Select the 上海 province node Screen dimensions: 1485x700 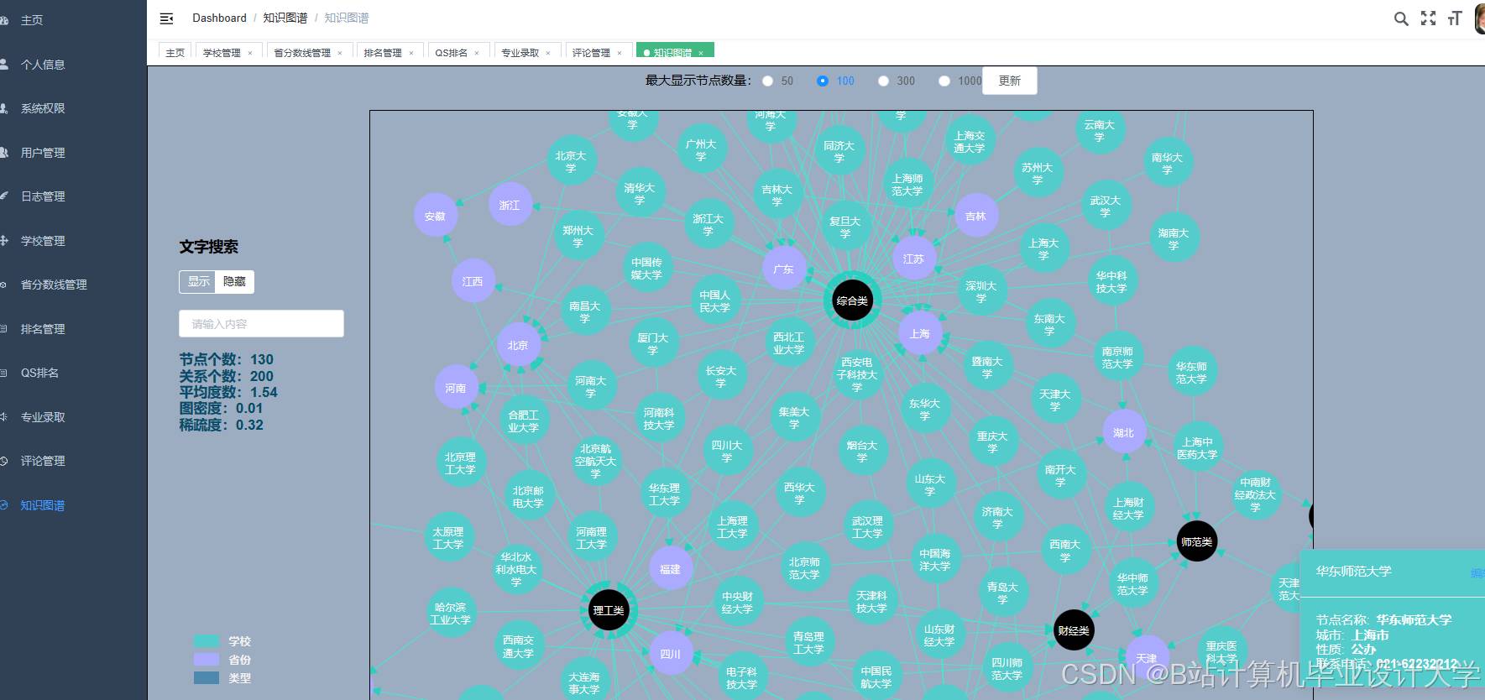(920, 333)
